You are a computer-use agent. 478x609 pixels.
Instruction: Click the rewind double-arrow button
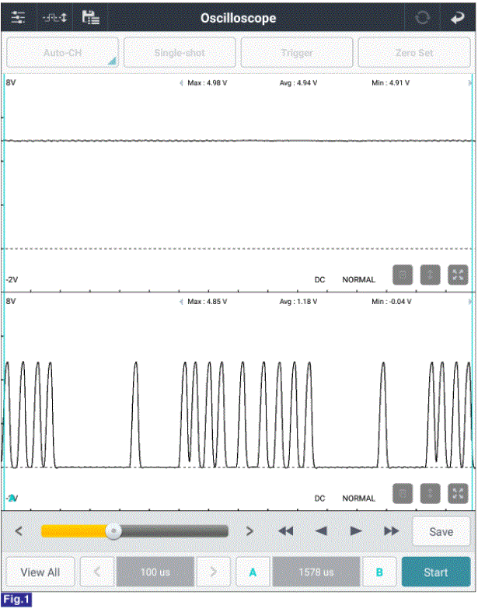(286, 531)
